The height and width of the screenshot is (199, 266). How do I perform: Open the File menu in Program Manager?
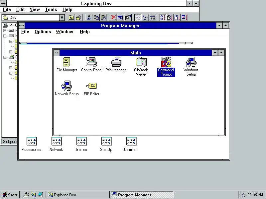pyautogui.click(x=25, y=32)
